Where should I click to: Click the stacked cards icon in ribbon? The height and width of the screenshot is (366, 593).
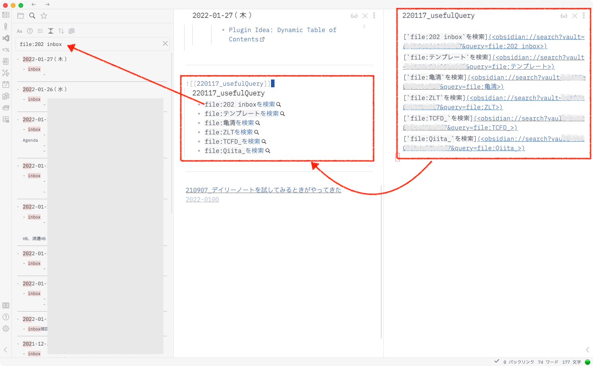[x=6, y=108]
